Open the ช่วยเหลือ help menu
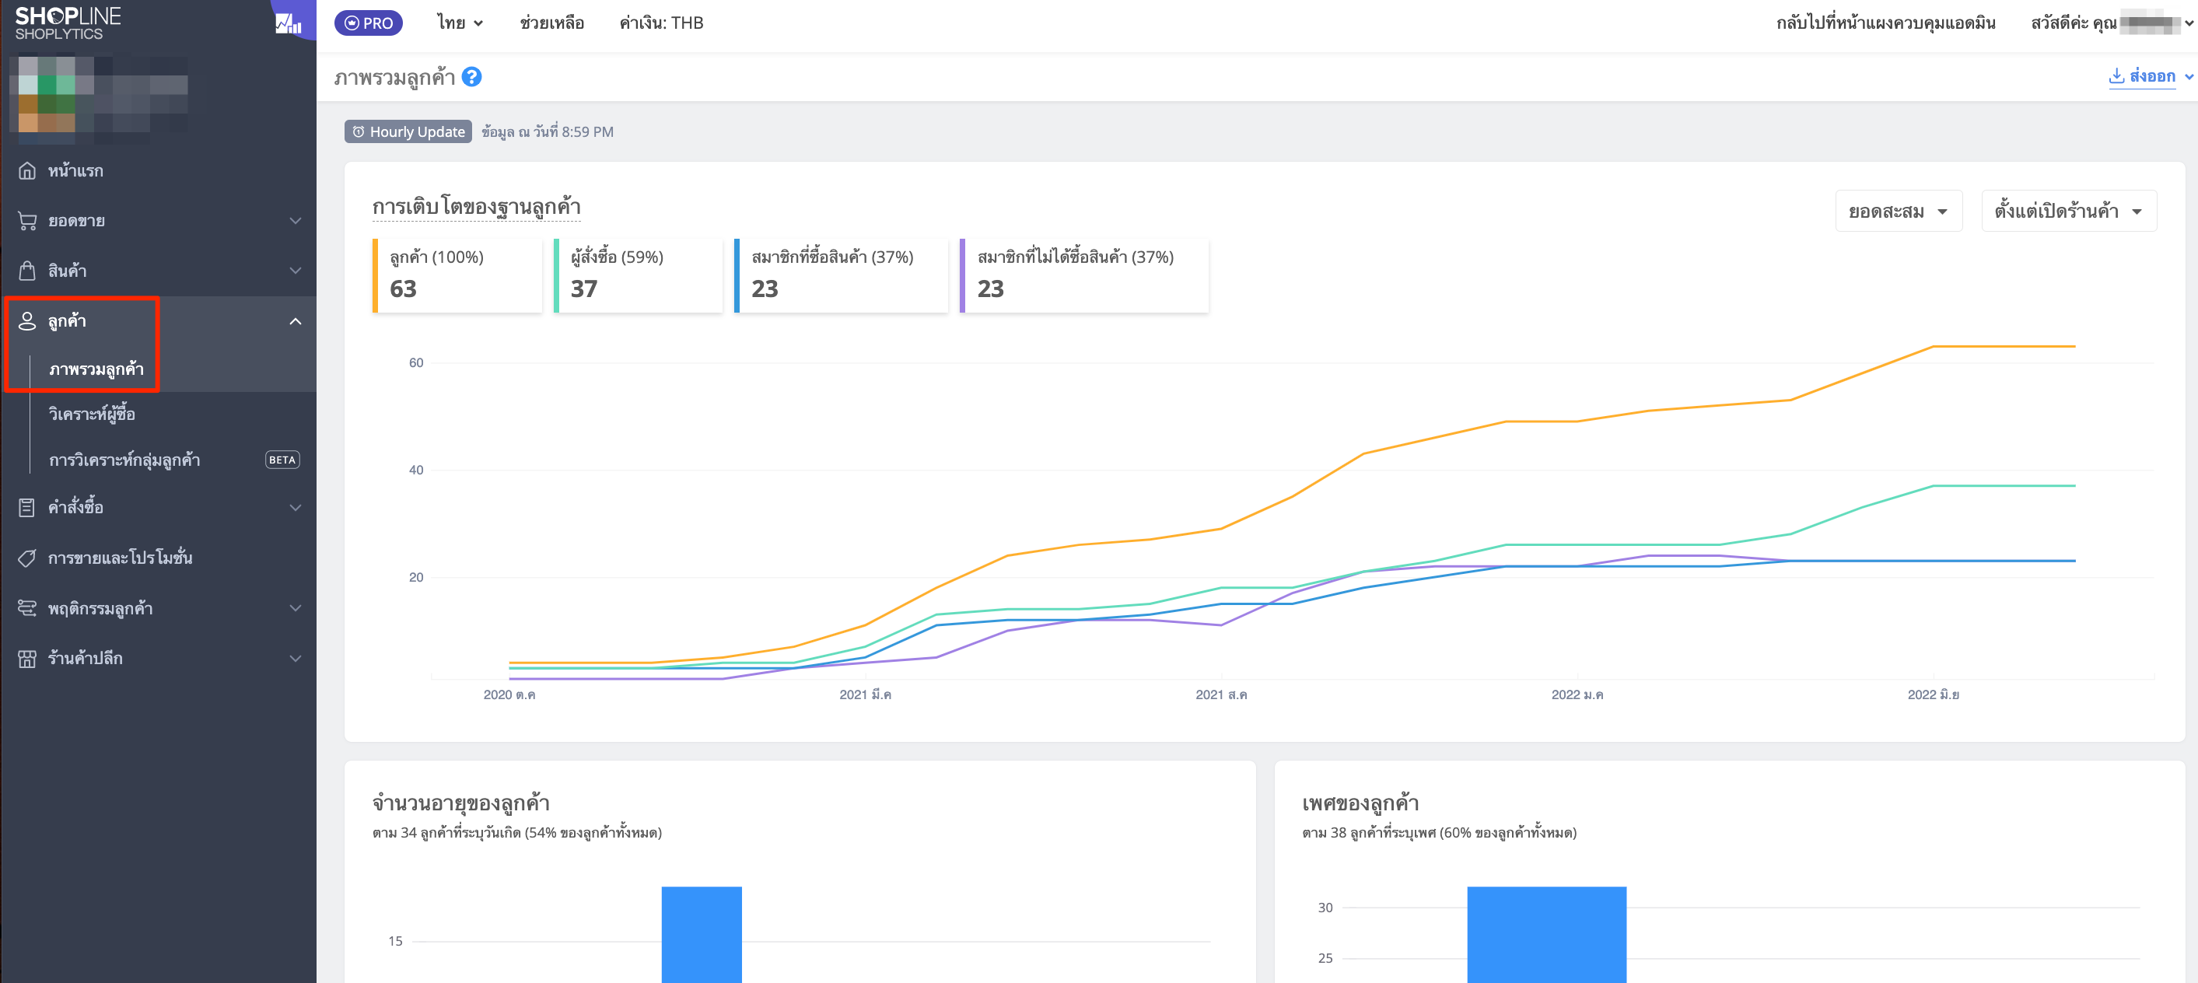The height and width of the screenshot is (983, 2198). click(x=552, y=23)
